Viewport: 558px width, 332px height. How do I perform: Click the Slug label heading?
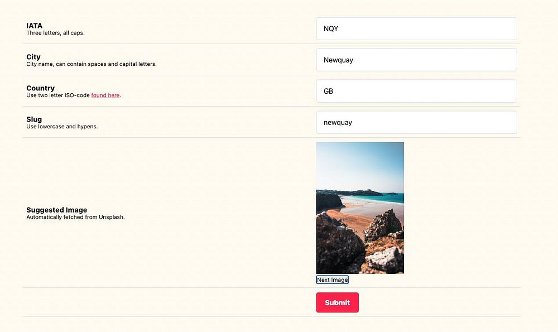(x=34, y=119)
